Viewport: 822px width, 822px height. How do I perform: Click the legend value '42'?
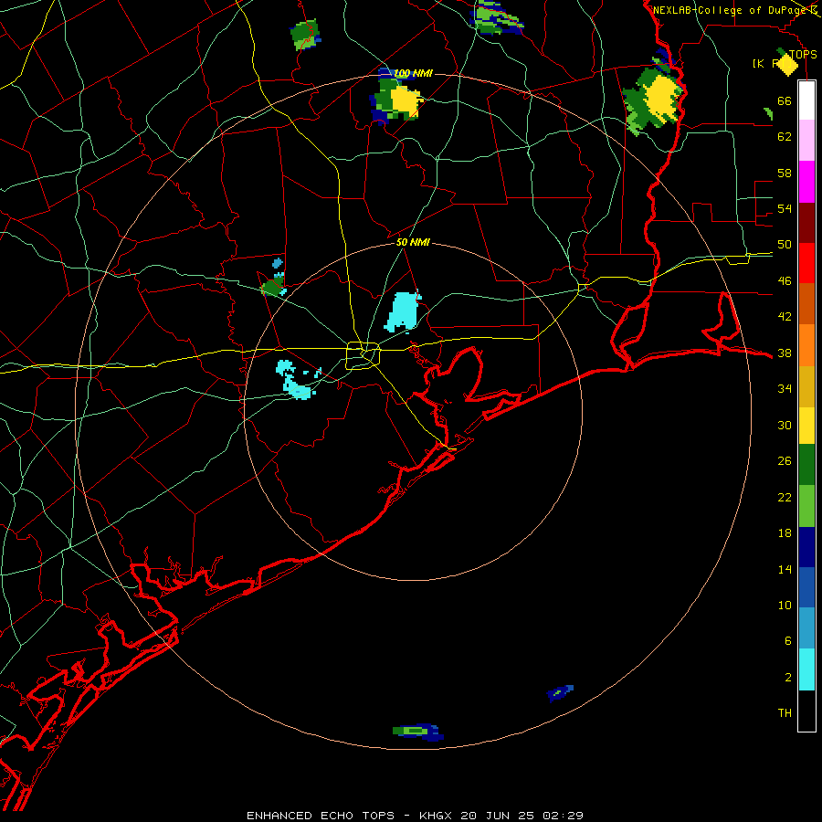785,317
